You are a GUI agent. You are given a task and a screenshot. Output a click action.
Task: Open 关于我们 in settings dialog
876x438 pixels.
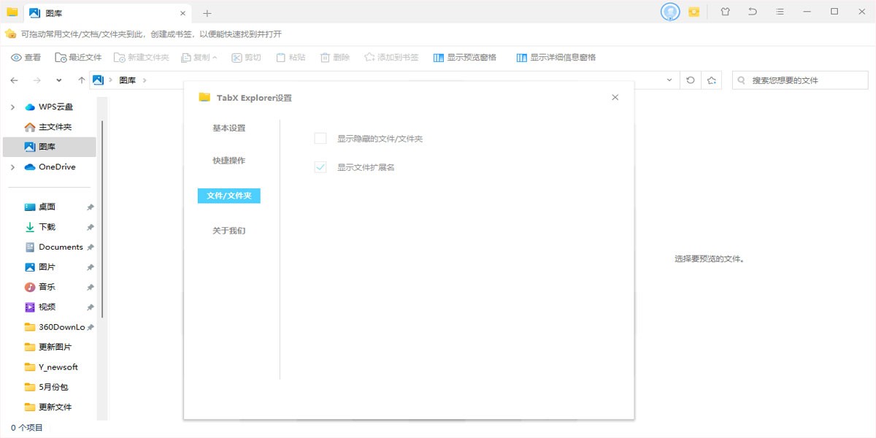tap(229, 231)
